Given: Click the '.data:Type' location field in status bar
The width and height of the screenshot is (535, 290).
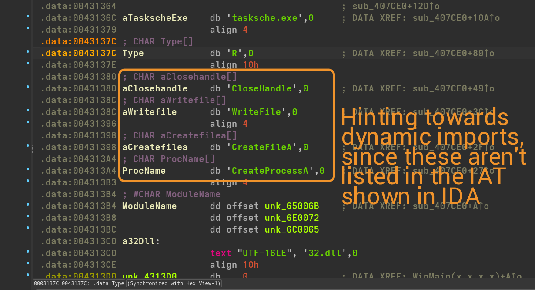Looking at the screenshot, I should [93, 284].
